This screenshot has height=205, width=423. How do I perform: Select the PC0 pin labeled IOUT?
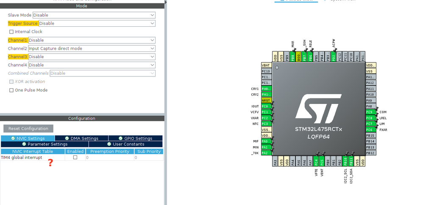click(x=266, y=107)
